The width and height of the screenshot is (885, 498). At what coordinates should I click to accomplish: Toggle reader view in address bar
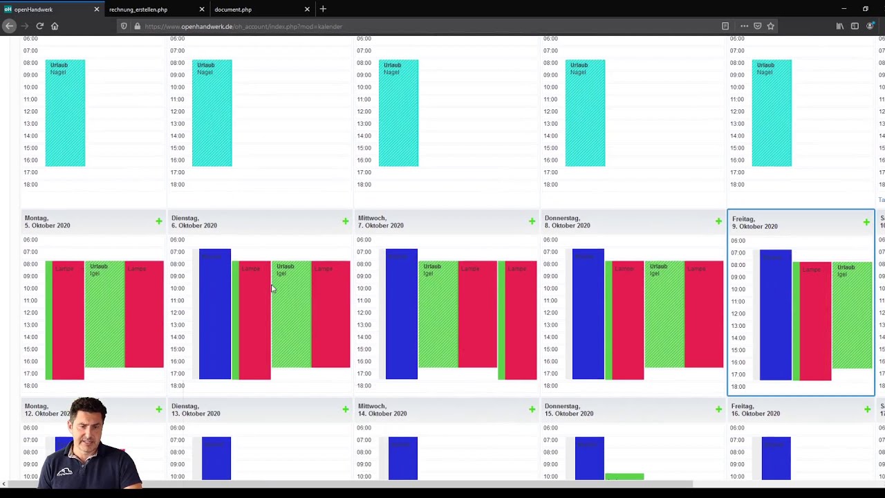click(x=725, y=26)
